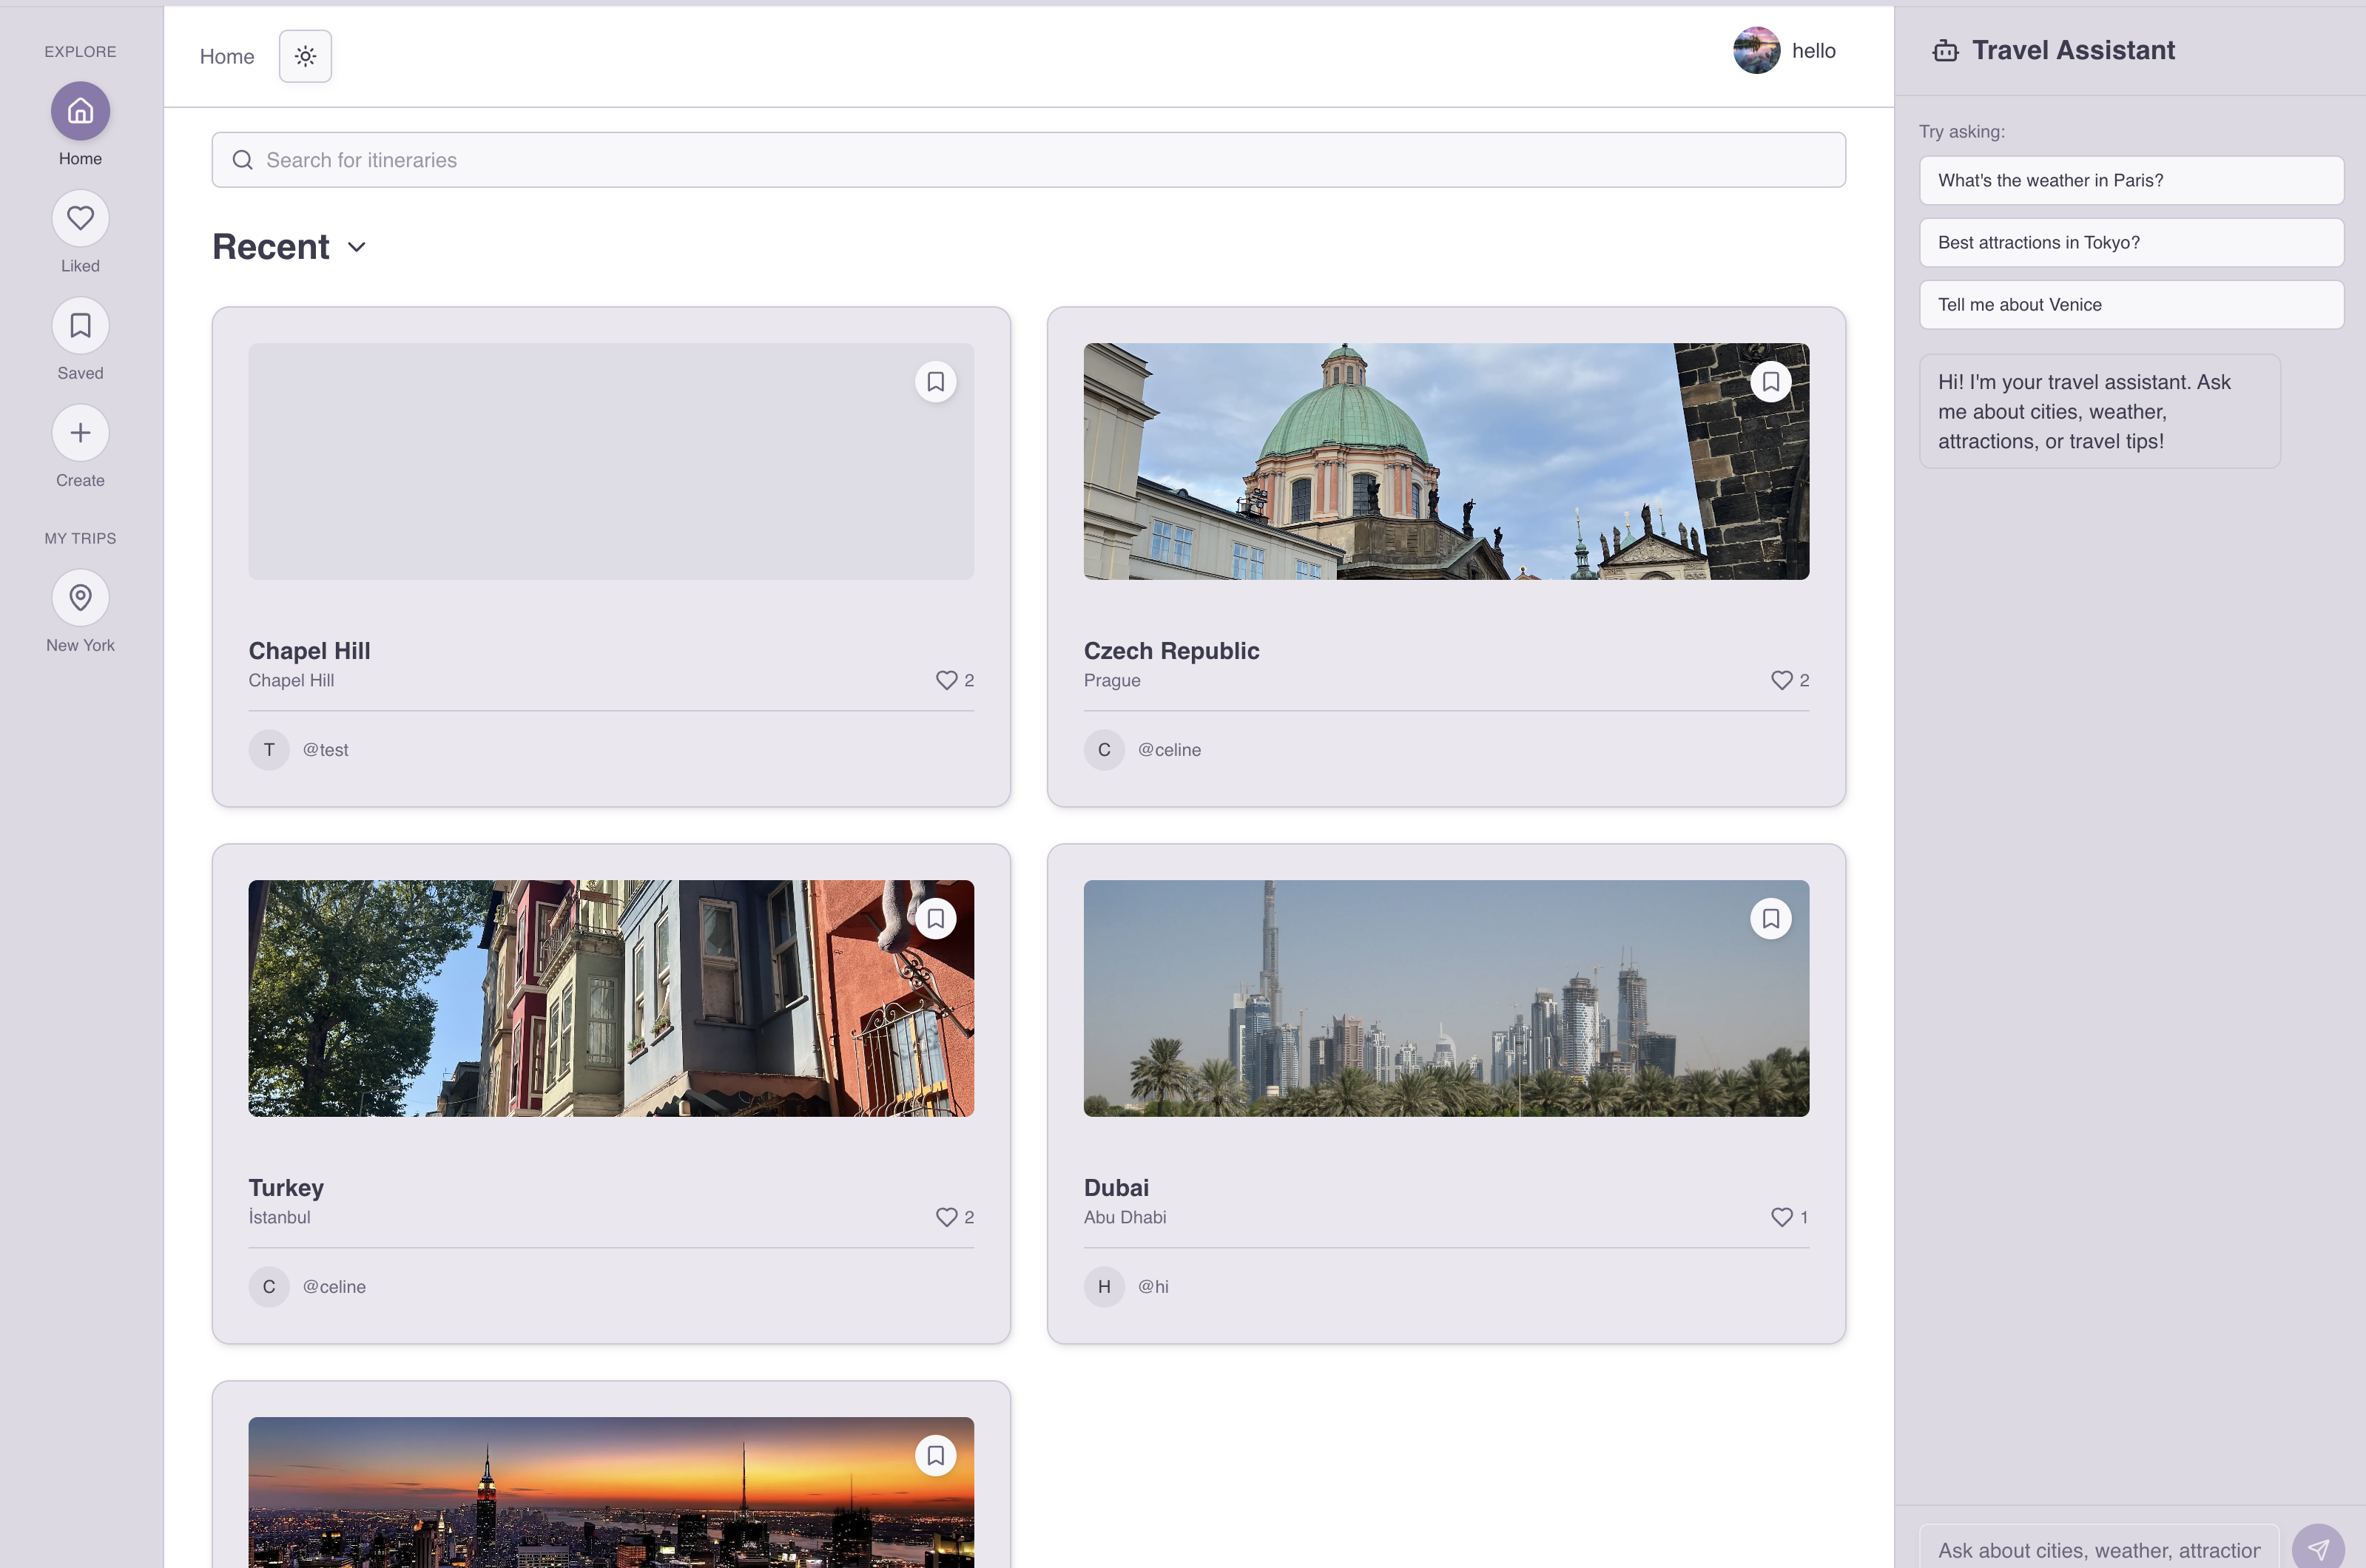This screenshot has height=1568, width=2366.
Task: Open the New York sunset skyline photo
Action: (x=611, y=1492)
